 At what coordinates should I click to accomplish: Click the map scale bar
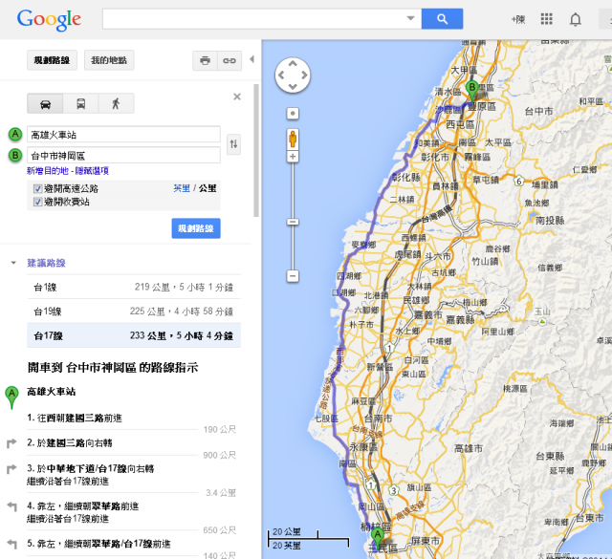[308, 539]
